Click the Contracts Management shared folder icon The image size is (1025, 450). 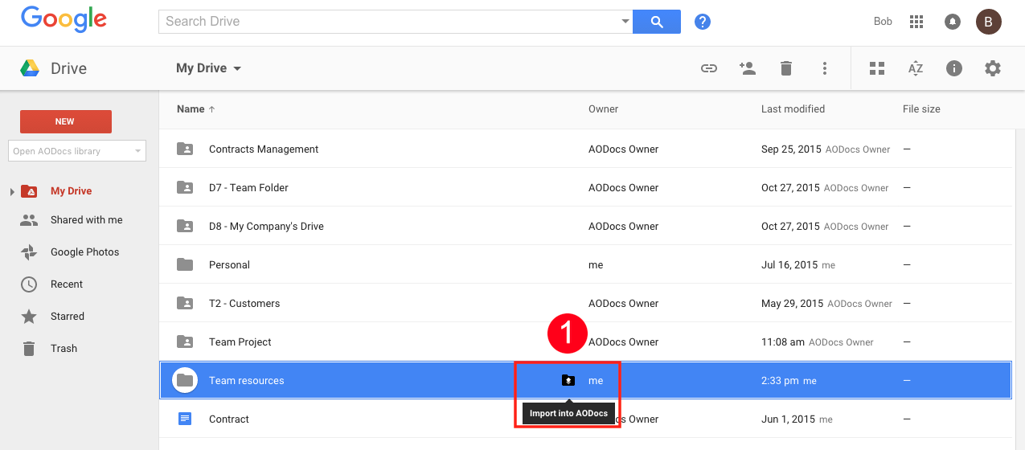tap(185, 149)
